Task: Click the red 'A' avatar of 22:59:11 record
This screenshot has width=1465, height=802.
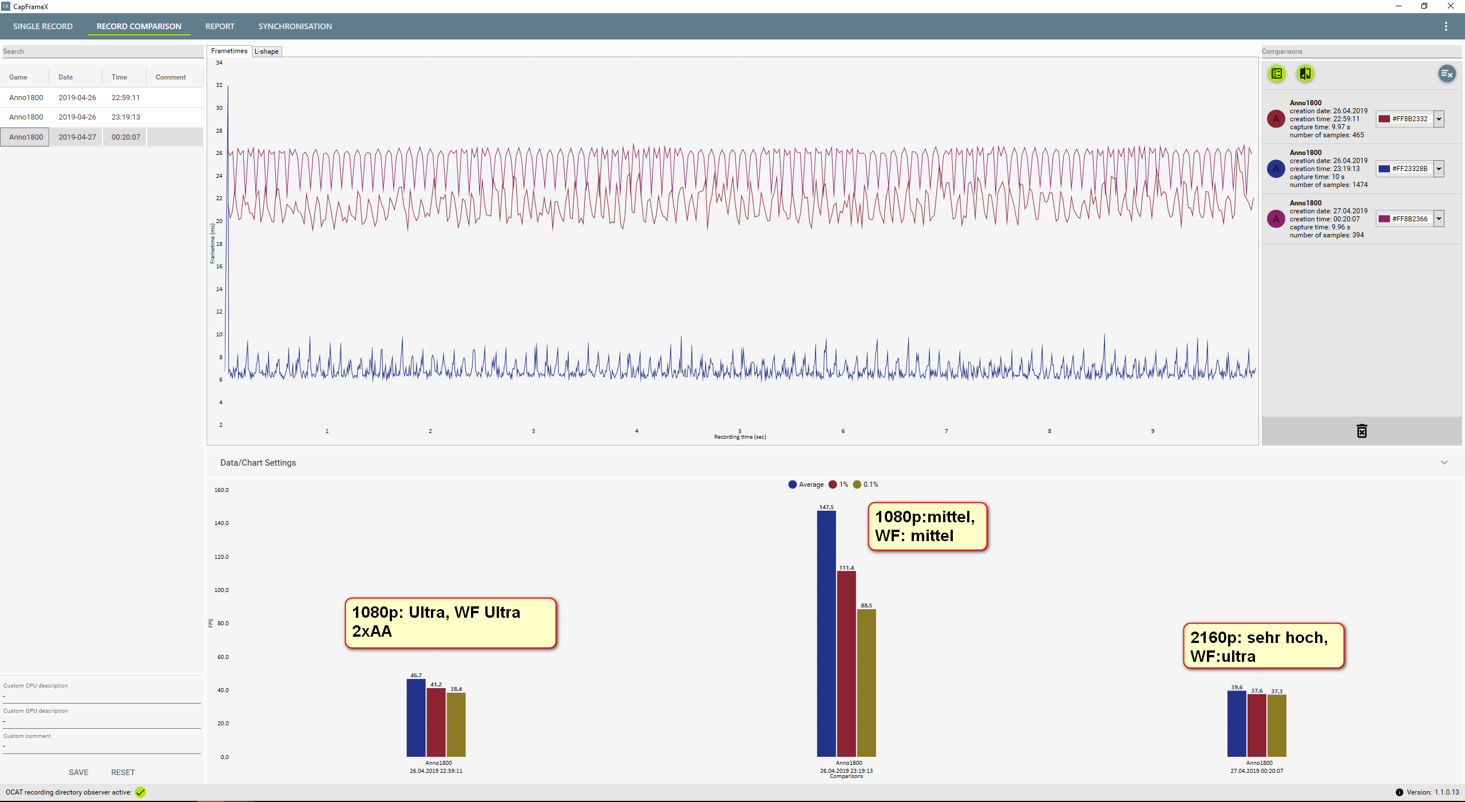Action: click(x=1276, y=119)
